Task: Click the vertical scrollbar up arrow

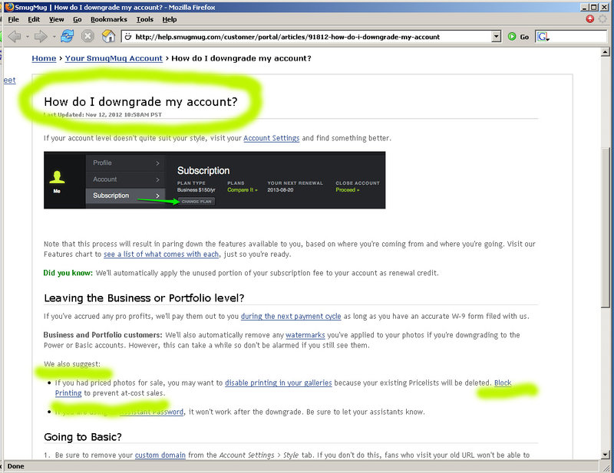Action: (x=605, y=52)
